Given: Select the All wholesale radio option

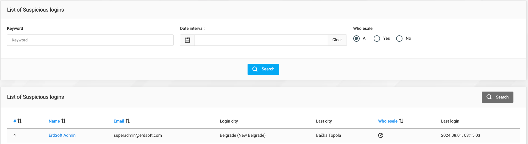Looking at the screenshot, I should (356, 39).
